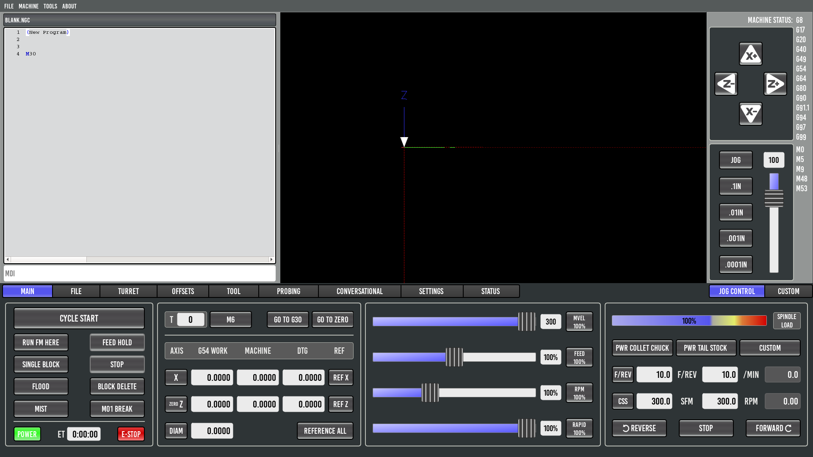
Task: Open the TOOLS menu
Action: tap(50, 6)
